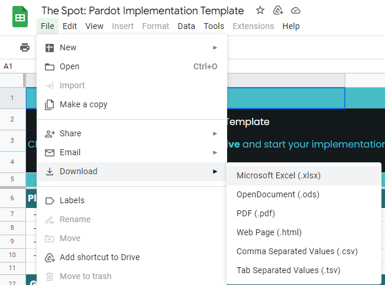Screen dimensions: 385x285
Task: Expand the Share submenu arrow
Action: point(215,133)
